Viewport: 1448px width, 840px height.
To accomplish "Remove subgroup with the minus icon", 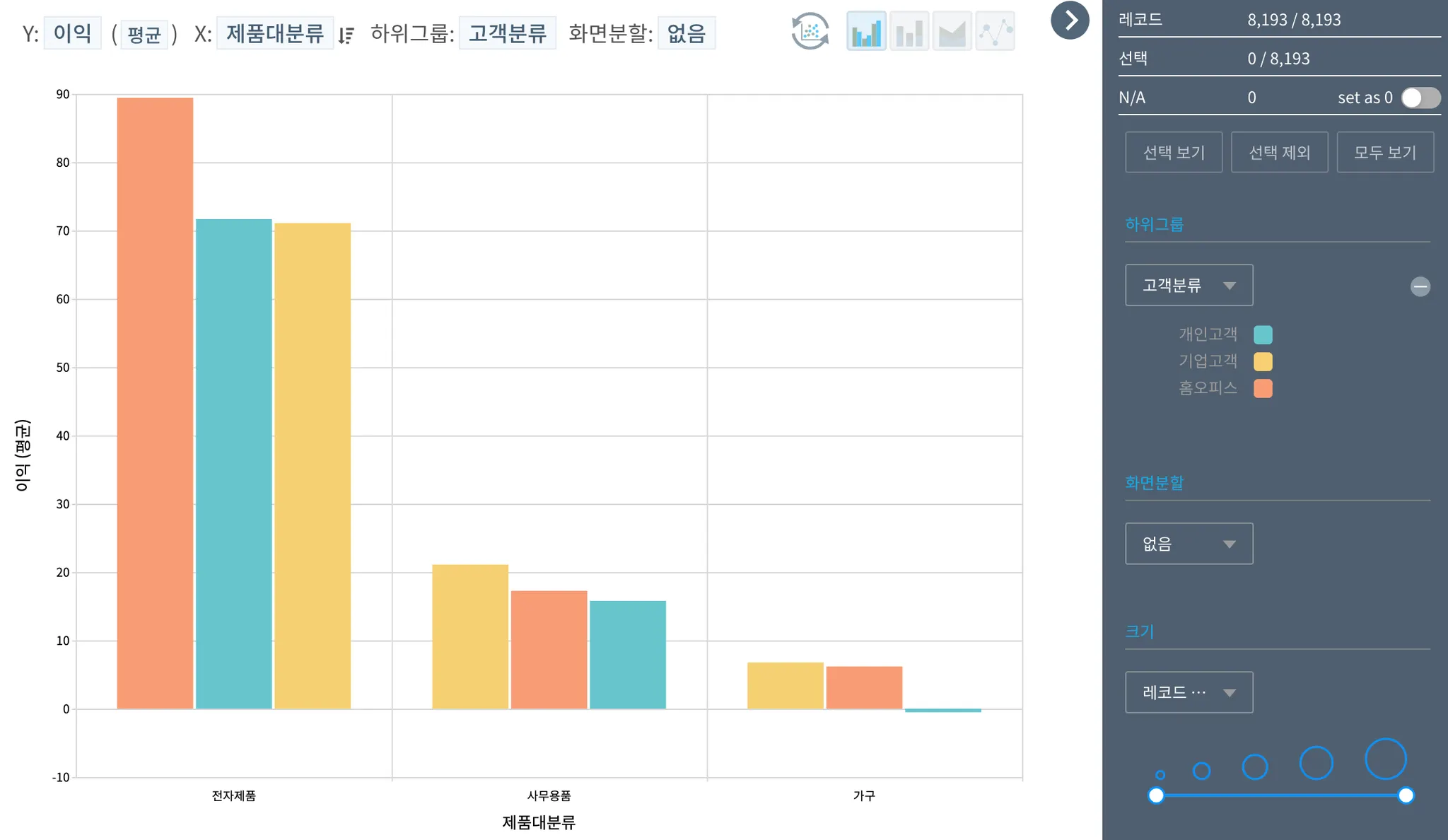I will pyautogui.click(x=1420, y=286).
